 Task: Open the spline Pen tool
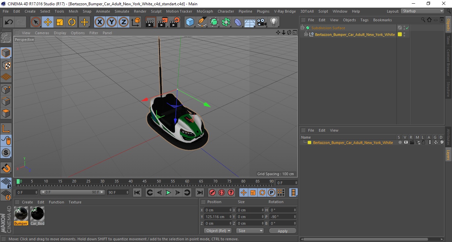tap(202, 22)
